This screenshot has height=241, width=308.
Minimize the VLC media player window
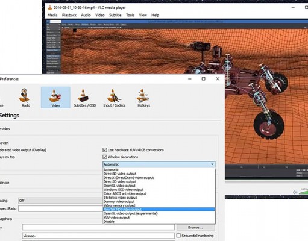(x=293, y=8)
